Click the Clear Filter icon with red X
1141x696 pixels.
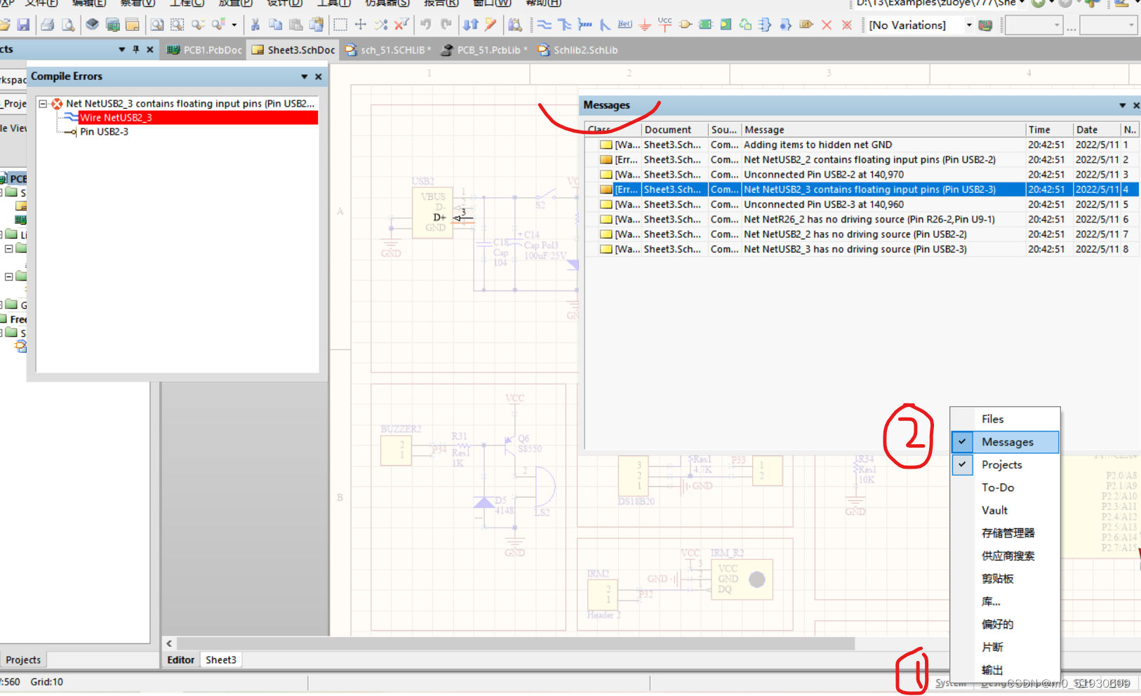click(x=401, y=25)
